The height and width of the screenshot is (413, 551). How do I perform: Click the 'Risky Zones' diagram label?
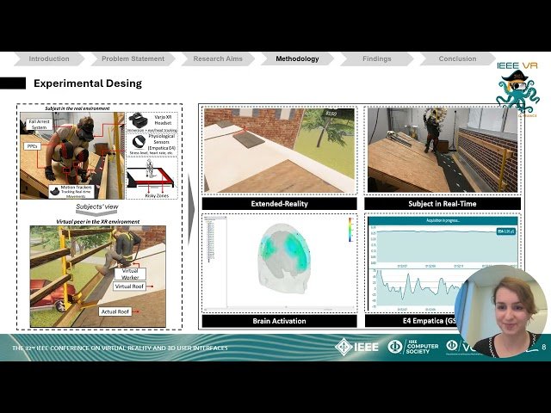tap(157, 195)
